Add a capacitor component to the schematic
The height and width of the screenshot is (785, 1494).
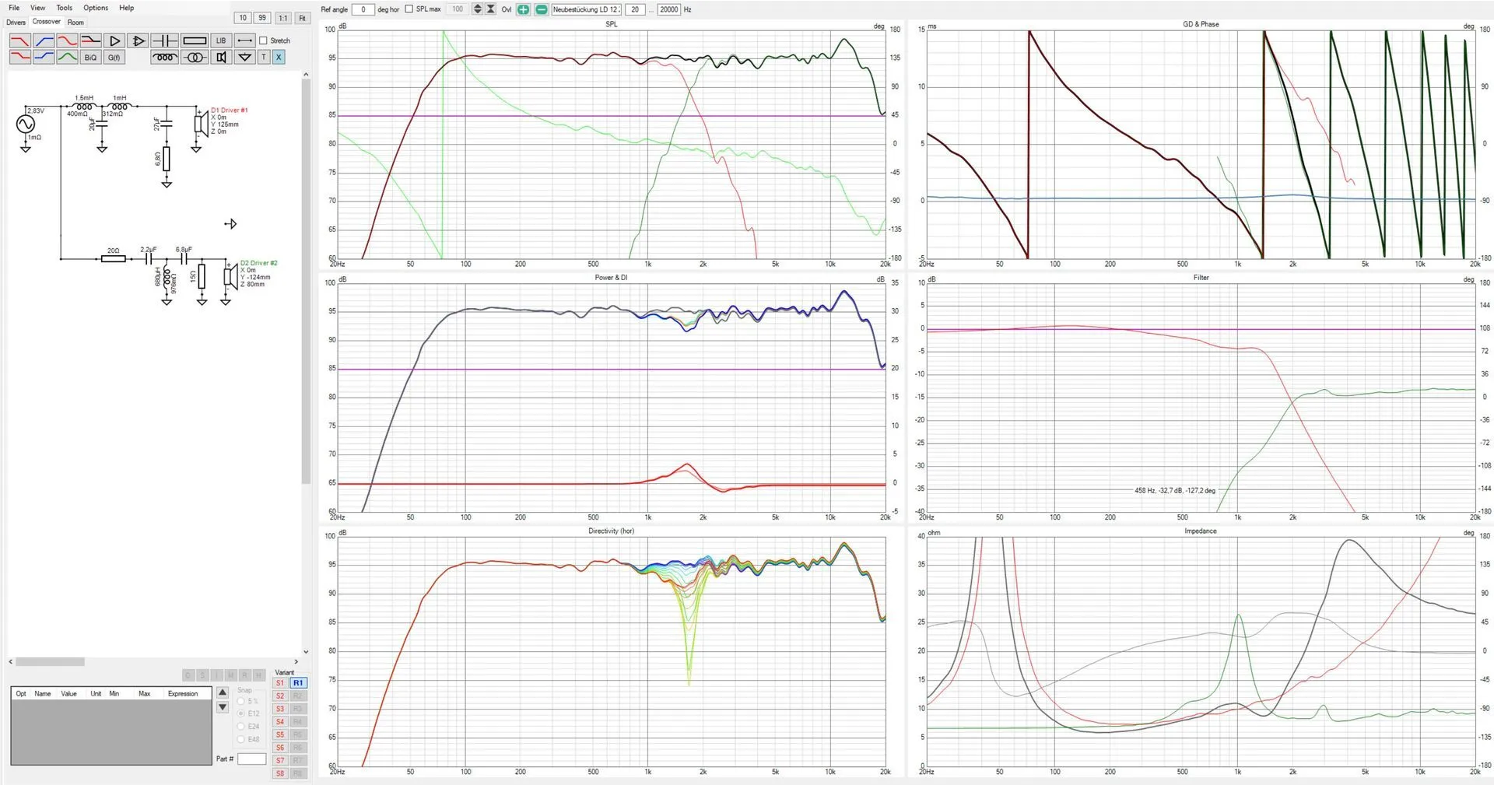pos(165,40)
